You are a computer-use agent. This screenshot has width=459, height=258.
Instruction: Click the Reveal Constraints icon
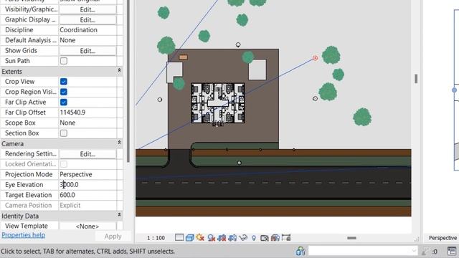click(286, 237)
